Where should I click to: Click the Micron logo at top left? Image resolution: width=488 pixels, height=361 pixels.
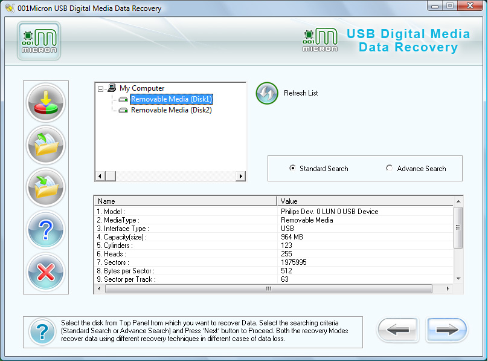[x=39, y=41]
